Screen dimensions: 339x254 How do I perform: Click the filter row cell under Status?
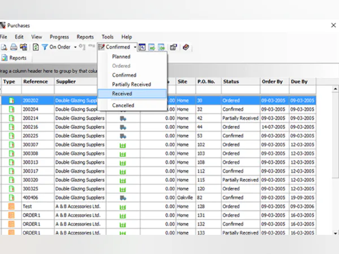(241, 90)
